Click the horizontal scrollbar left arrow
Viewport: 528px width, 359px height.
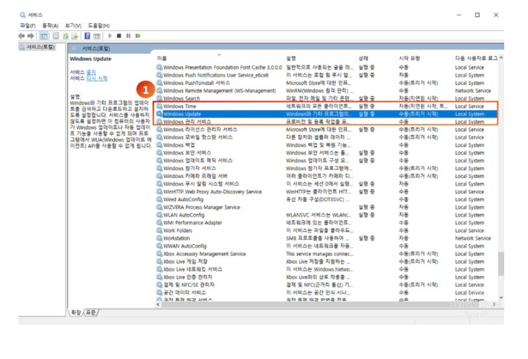pos(158,304)
